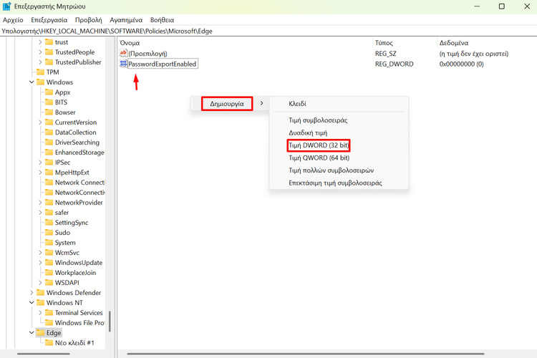Expand the WSDAPI key

40,283
